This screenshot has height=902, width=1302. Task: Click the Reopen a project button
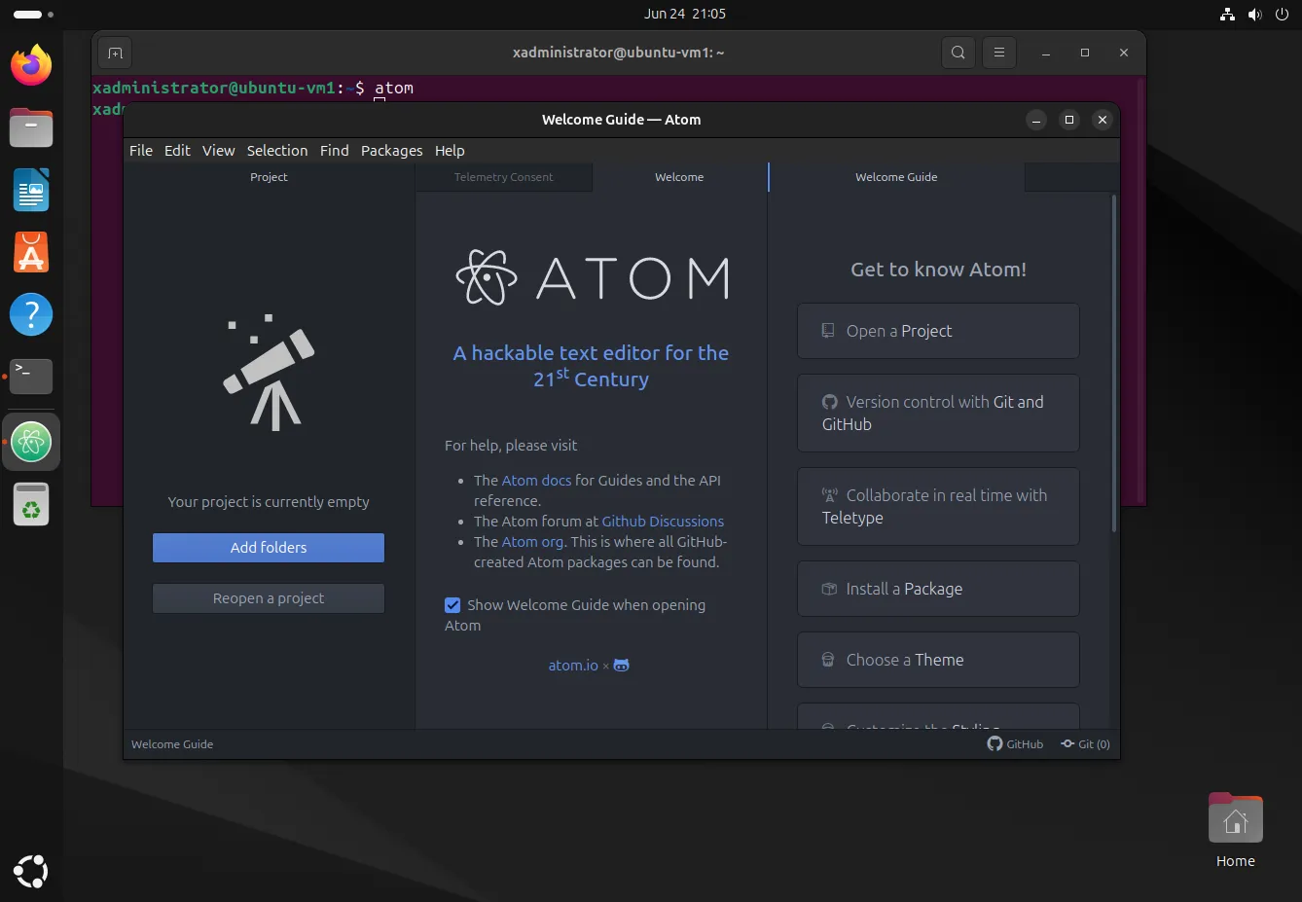pyautogui.click(x=269, y=598)
